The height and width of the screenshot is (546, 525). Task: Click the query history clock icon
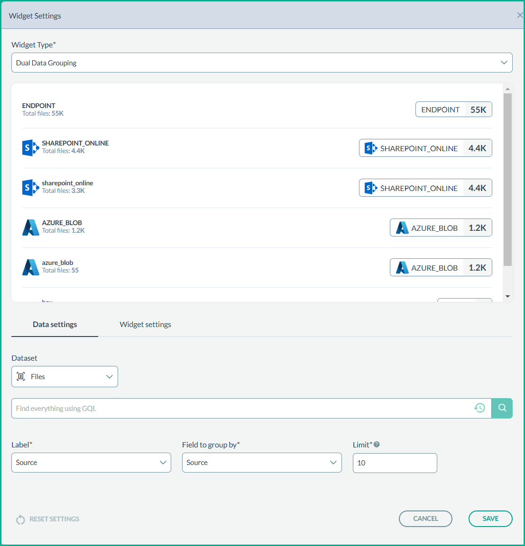pyautogui.click(x=479, y=408)
